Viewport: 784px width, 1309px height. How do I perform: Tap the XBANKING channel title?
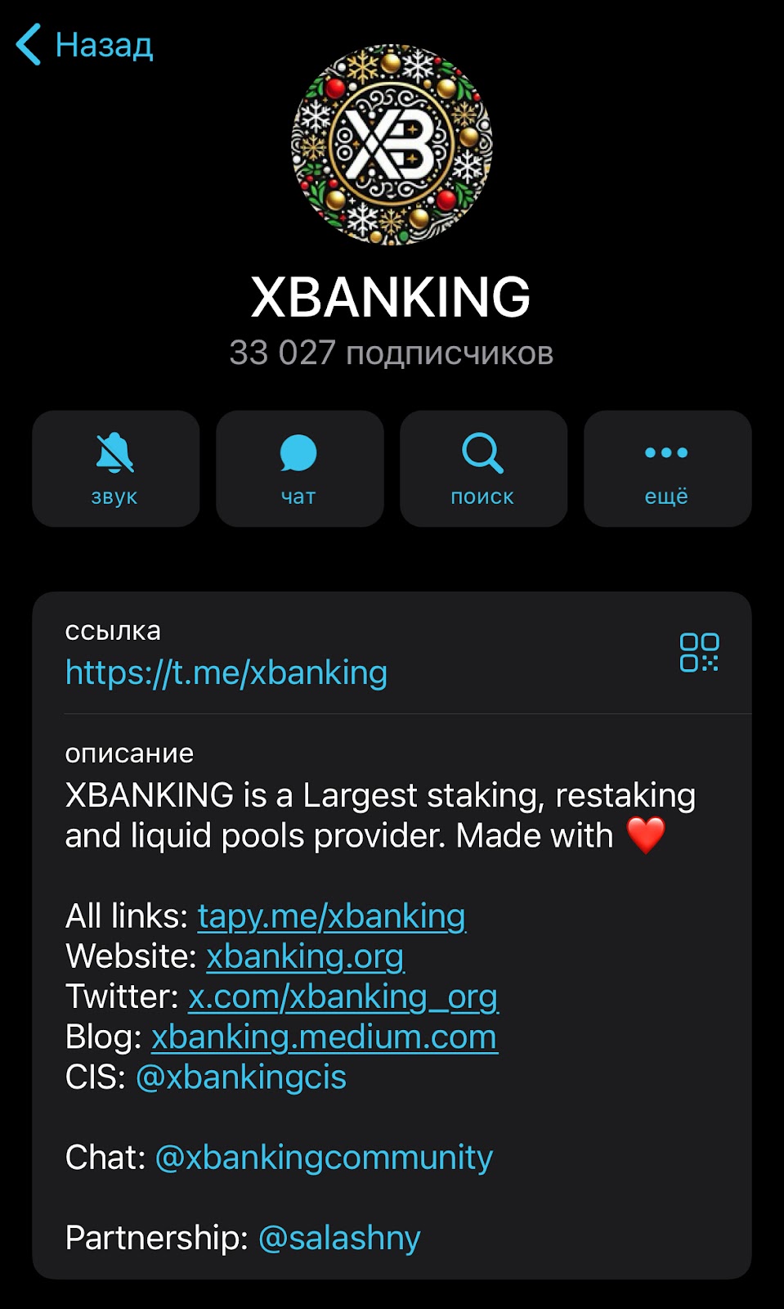[x=392, y=296]
